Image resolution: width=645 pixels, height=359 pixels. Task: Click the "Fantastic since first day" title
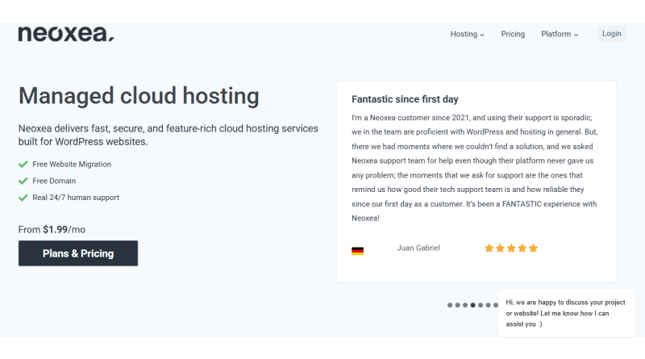(405, 99)
